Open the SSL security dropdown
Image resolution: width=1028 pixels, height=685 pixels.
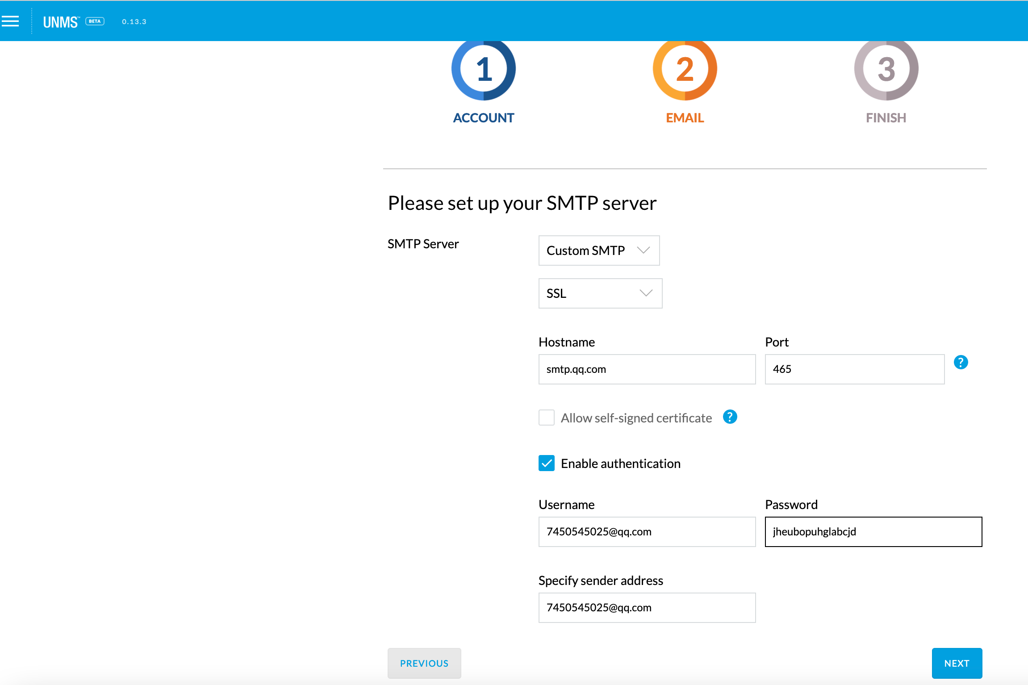(x=600, y=293)
